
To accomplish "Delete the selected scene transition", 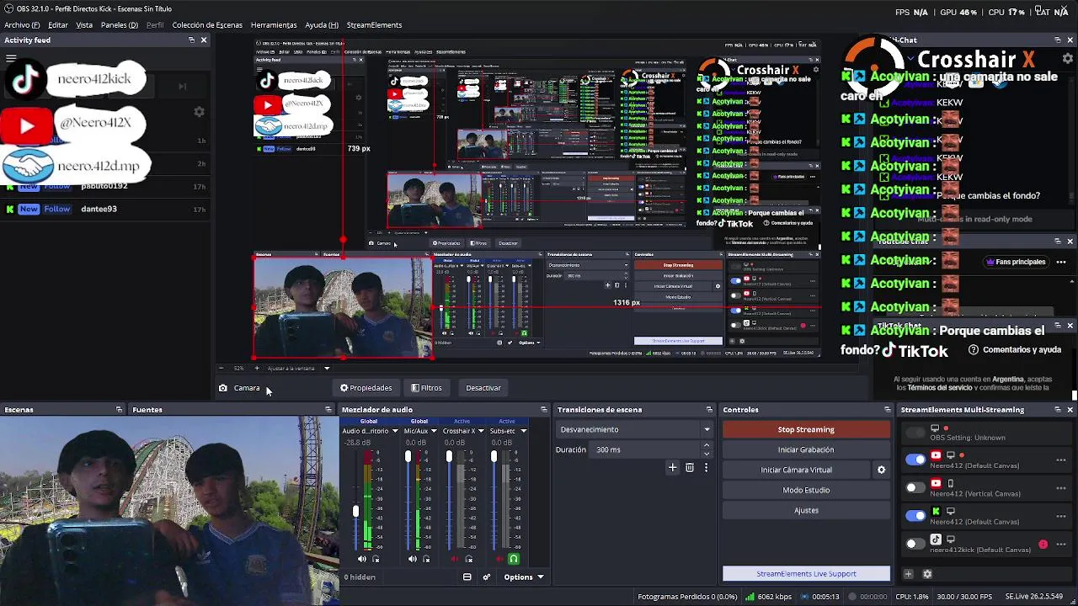I will [689, 468].
